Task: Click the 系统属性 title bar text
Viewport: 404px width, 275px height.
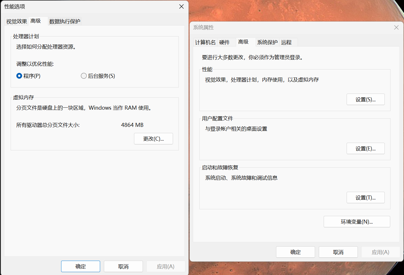Action: click(203, 27)
